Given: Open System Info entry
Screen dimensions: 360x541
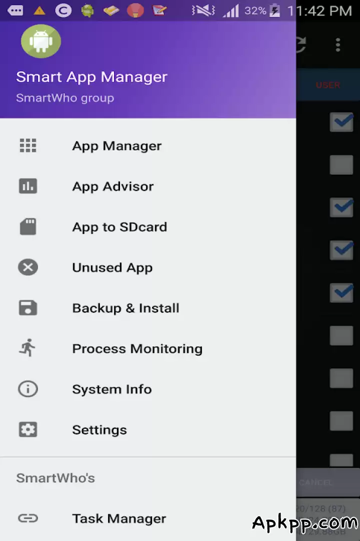Looking at the screenshot, I should pos(148,389).
